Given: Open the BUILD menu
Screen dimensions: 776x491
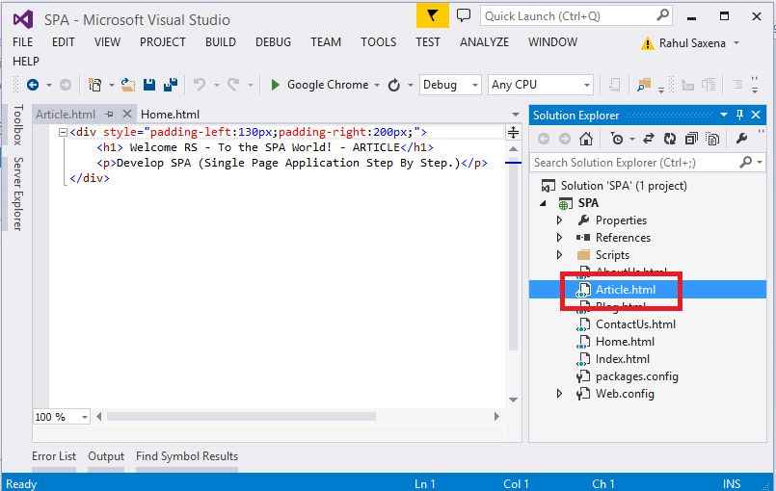Looking at the screenshot, I should (220, 41).
